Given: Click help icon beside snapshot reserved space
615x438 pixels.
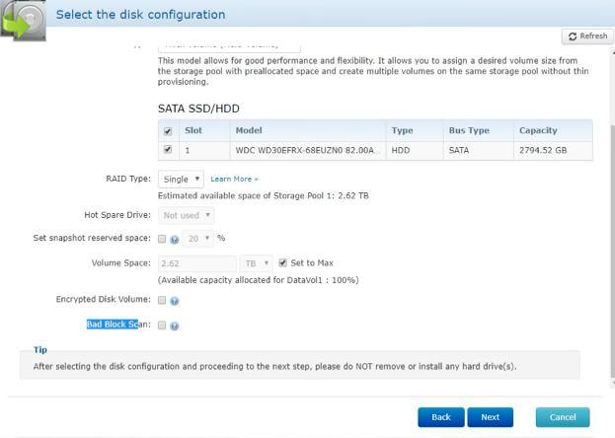Looking at the screenshot, I should (x=174, y=239).
